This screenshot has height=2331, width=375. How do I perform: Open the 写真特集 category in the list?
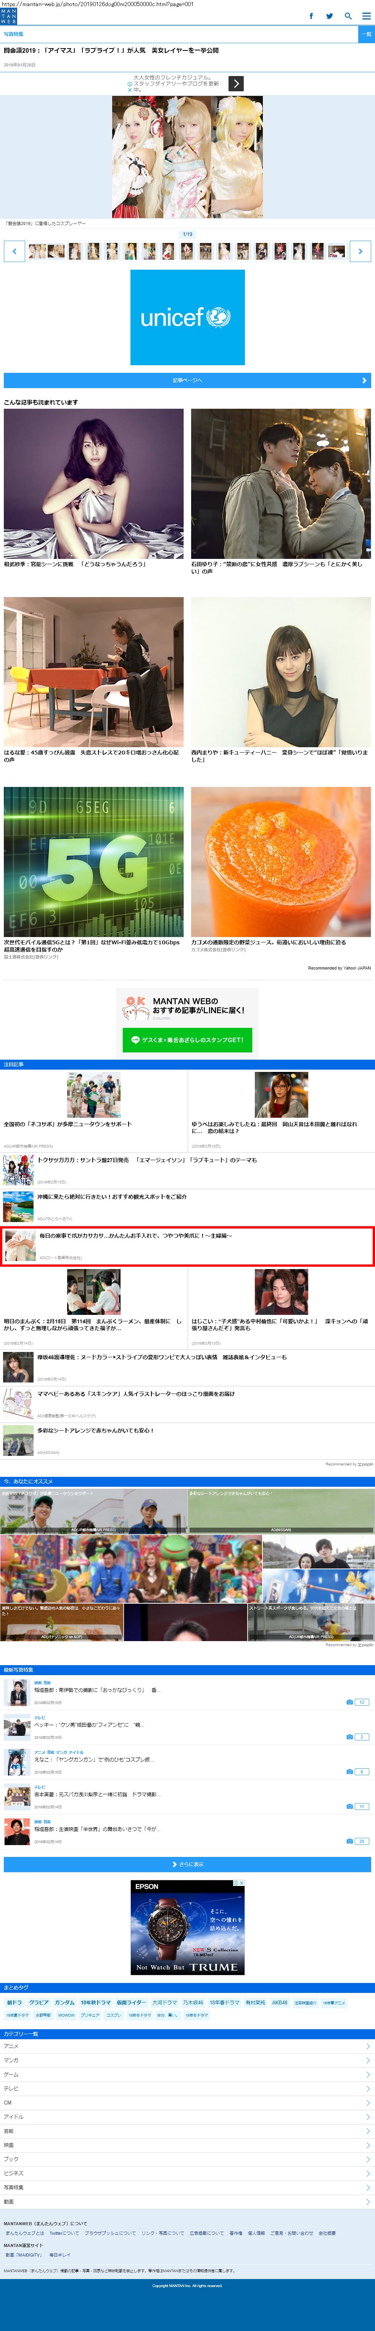[187, 2187]
